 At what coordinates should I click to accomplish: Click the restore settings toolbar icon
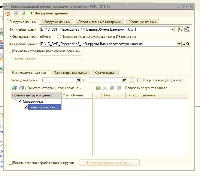click(16, 13)
